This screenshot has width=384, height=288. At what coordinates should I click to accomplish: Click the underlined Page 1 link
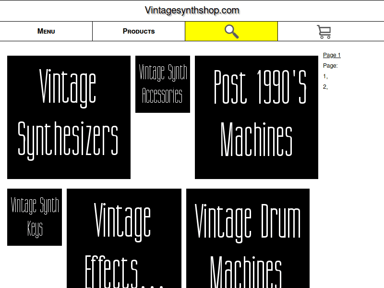[331, 55]
